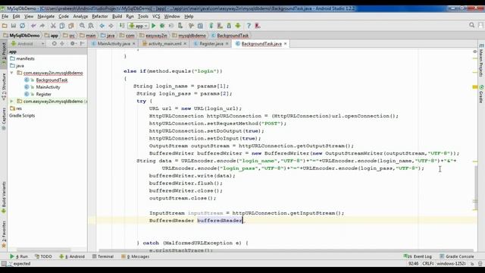Open the Refactor menu
The height and width of the screenshot is (273, 485).
click(x=99, y=17)
